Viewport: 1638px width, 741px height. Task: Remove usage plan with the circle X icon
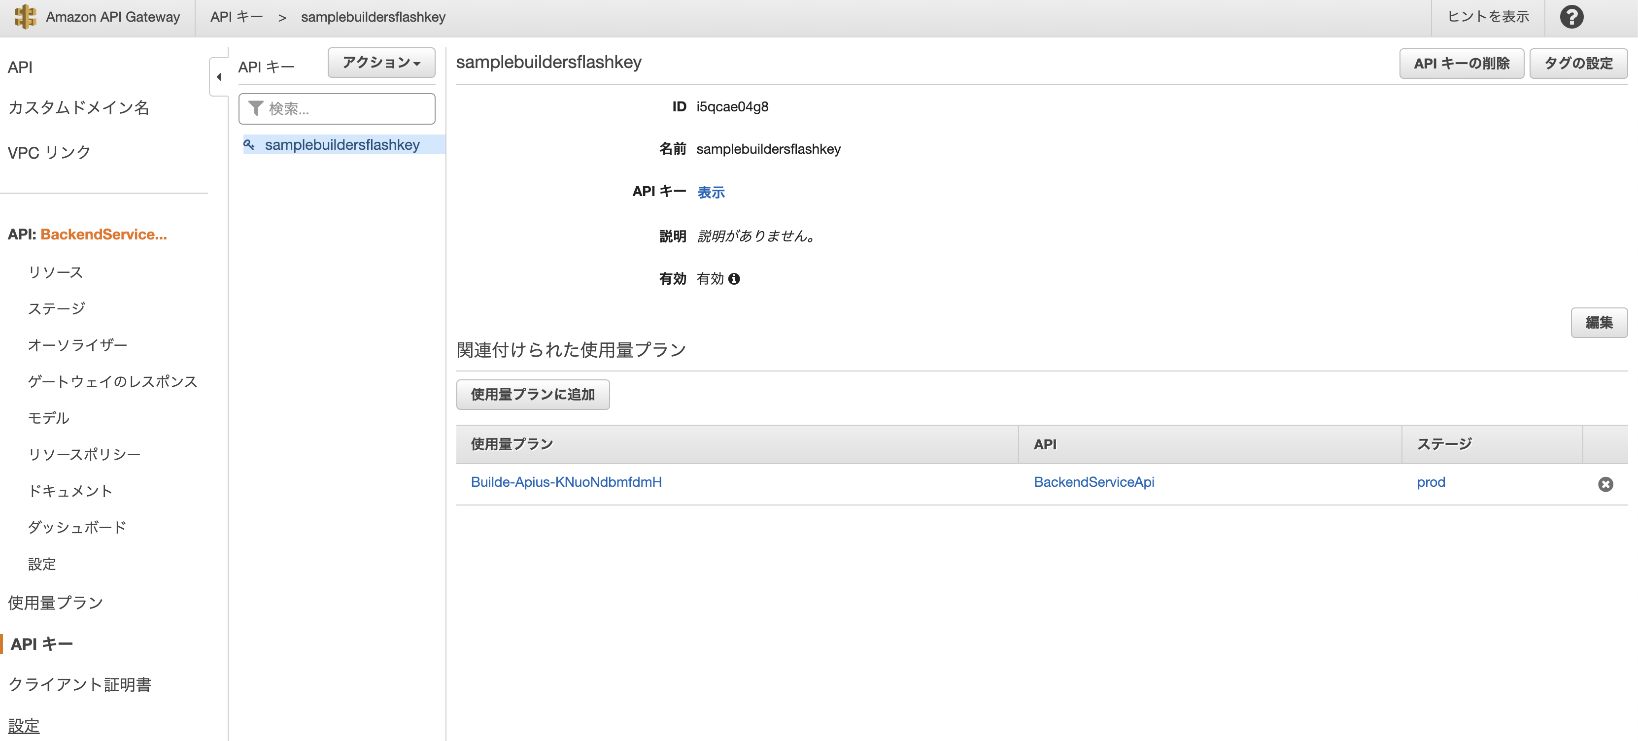point(1605,484)
